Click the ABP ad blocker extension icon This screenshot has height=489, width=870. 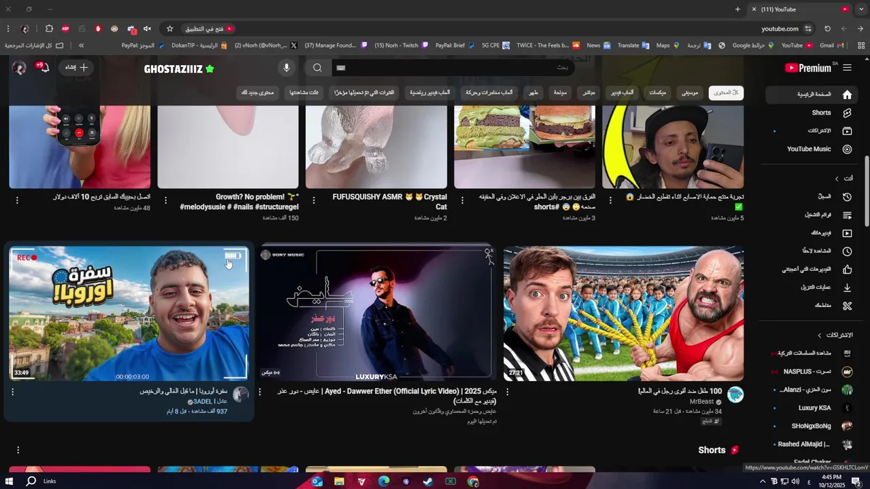click(x=65, y=29)
